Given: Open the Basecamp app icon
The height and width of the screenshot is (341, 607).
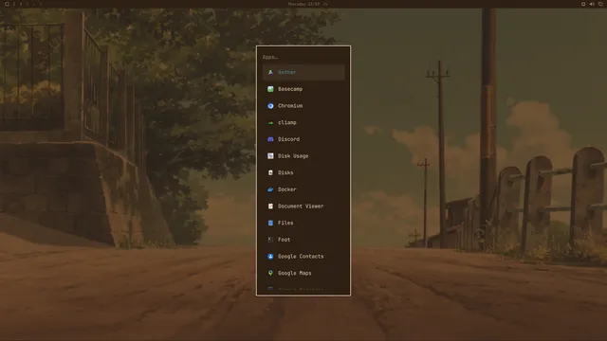Looking at the screenshot, I should [x=270, y=89].
